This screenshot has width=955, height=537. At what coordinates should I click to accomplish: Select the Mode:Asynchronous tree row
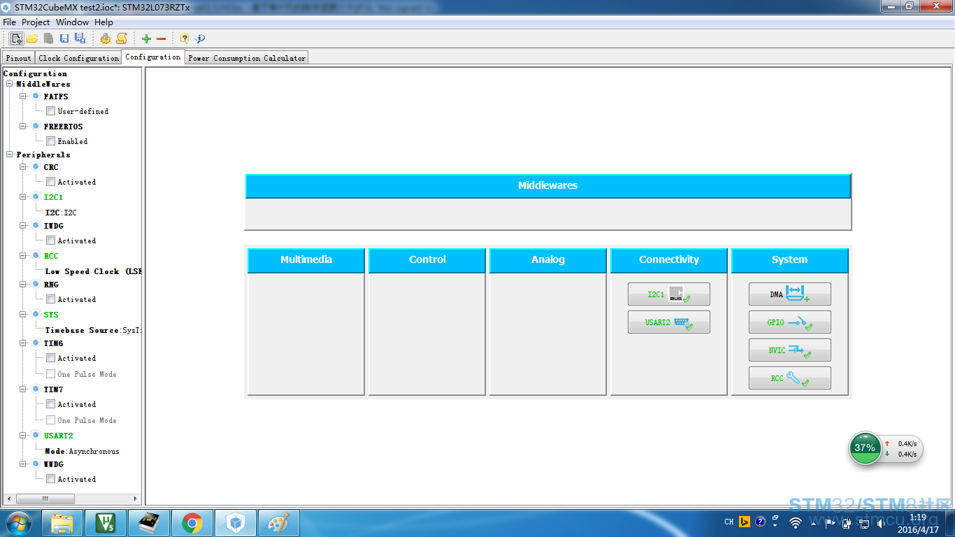(82, 451)
